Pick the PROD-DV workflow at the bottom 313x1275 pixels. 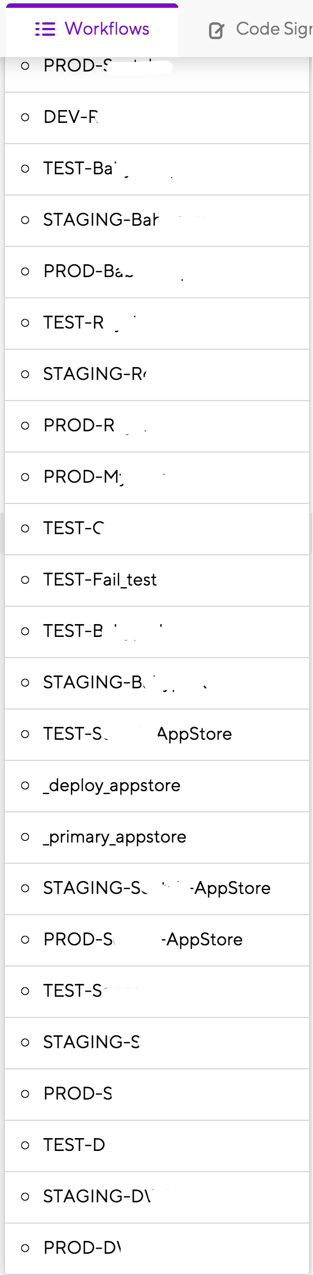[157, 1249]
